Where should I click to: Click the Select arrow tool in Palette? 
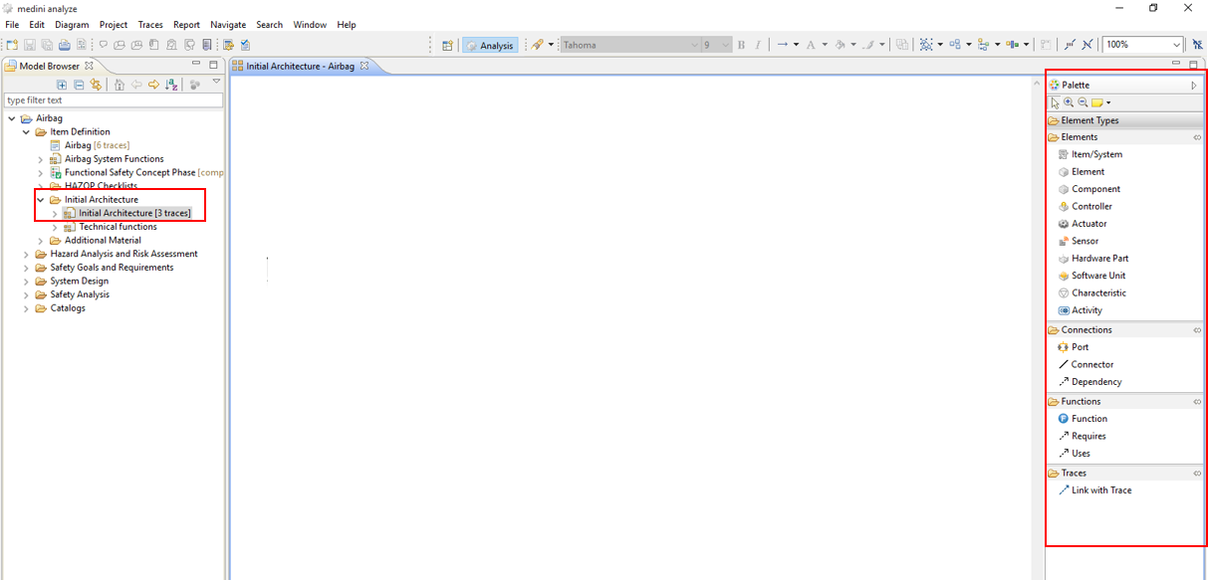pos(1055,102)
